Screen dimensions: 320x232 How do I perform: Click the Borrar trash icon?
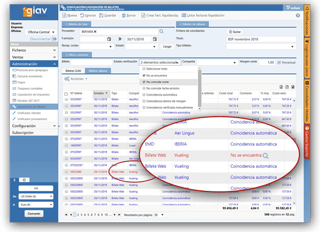click(124, 16)
